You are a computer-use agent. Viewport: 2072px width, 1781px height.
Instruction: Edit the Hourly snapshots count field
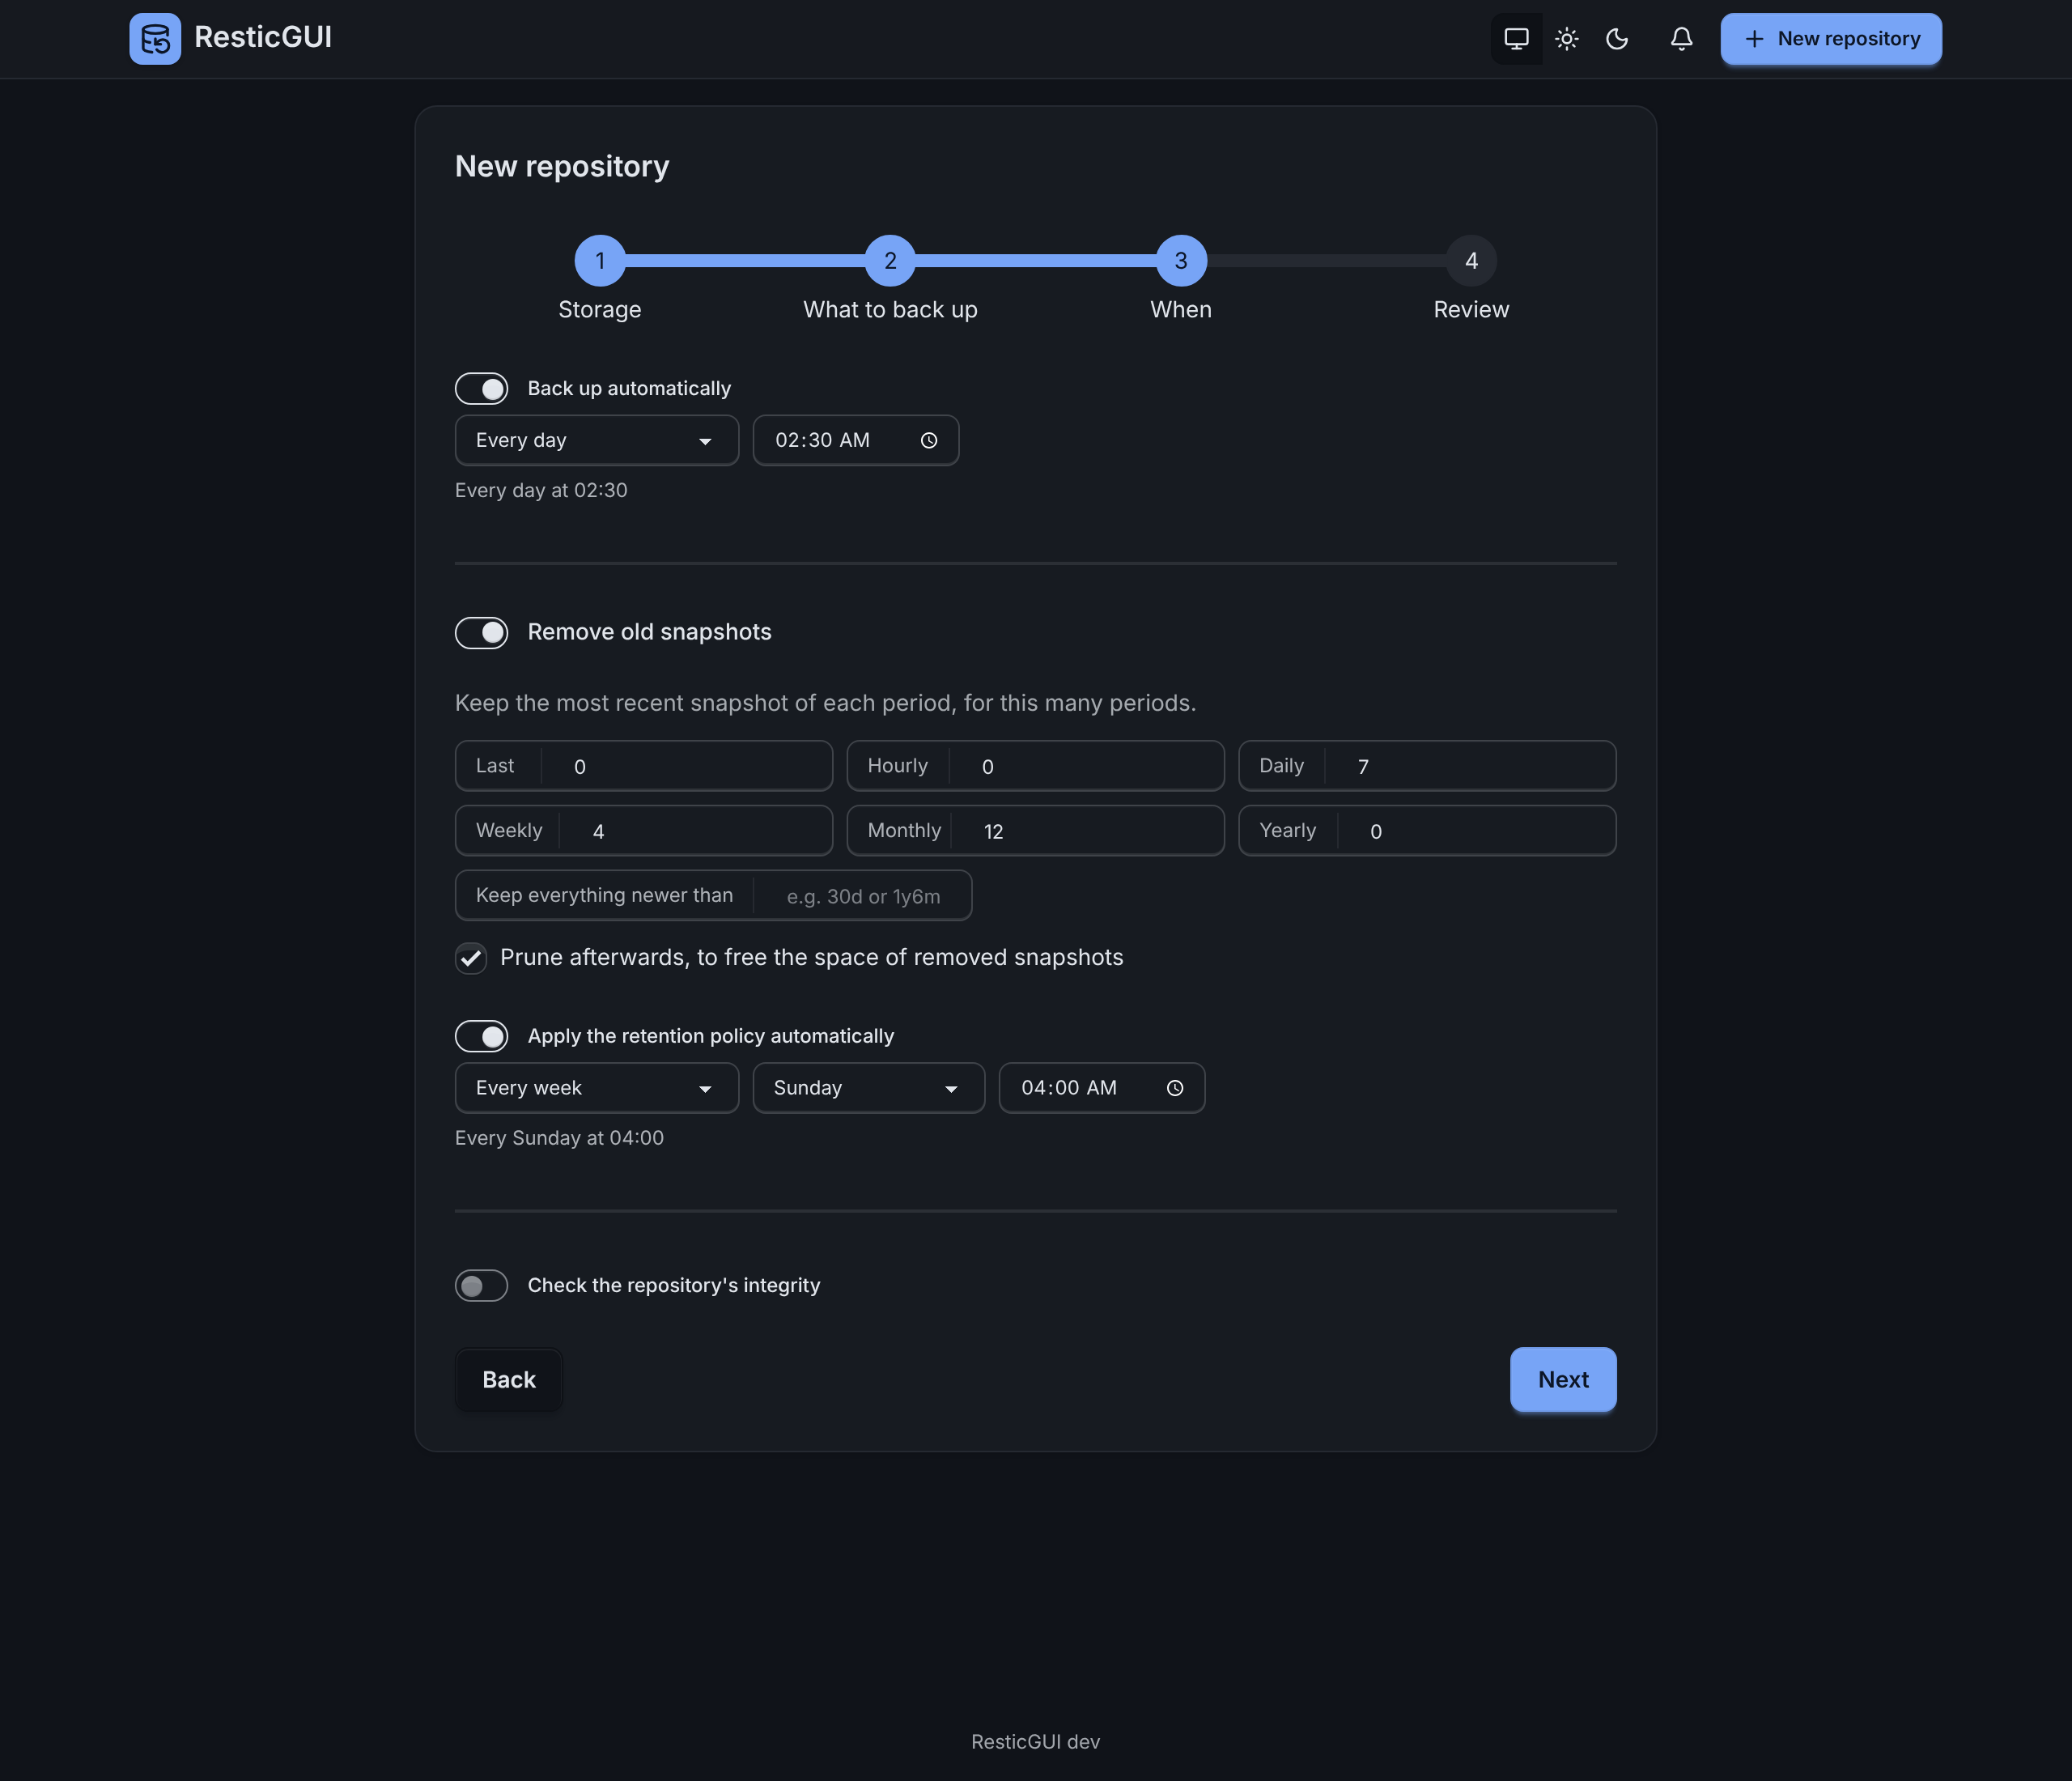point(1035,766)
